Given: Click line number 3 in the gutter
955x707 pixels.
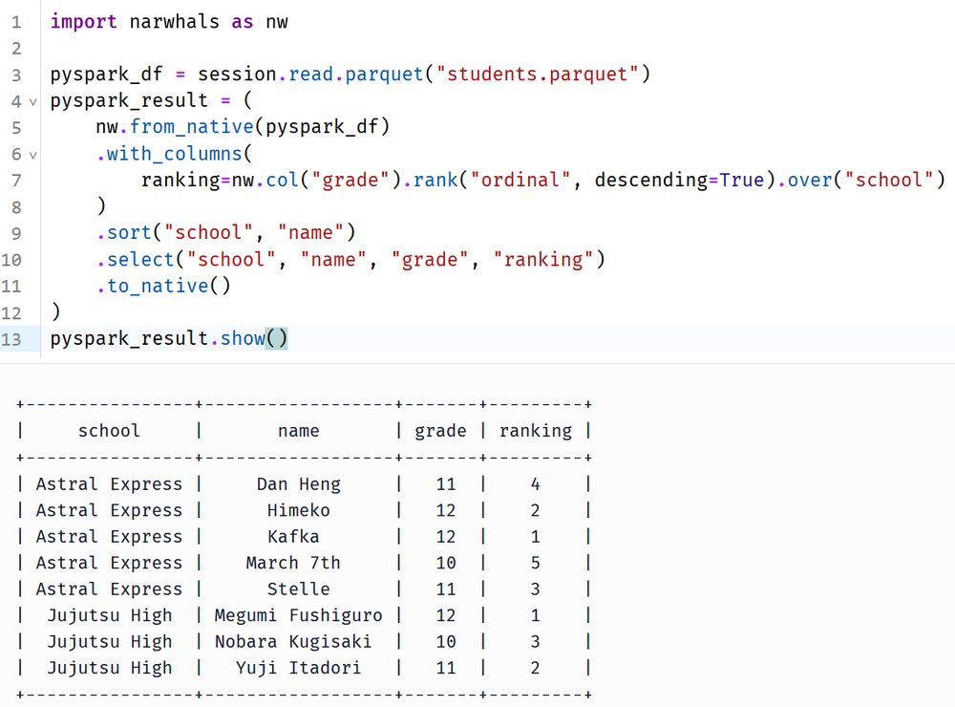Looking at the screenshot, I should point(16,75).
